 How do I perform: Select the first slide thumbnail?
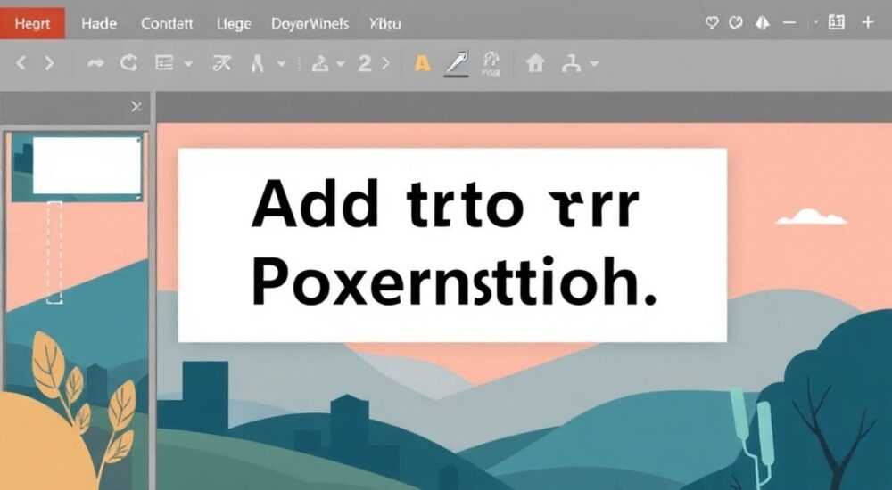78,167
